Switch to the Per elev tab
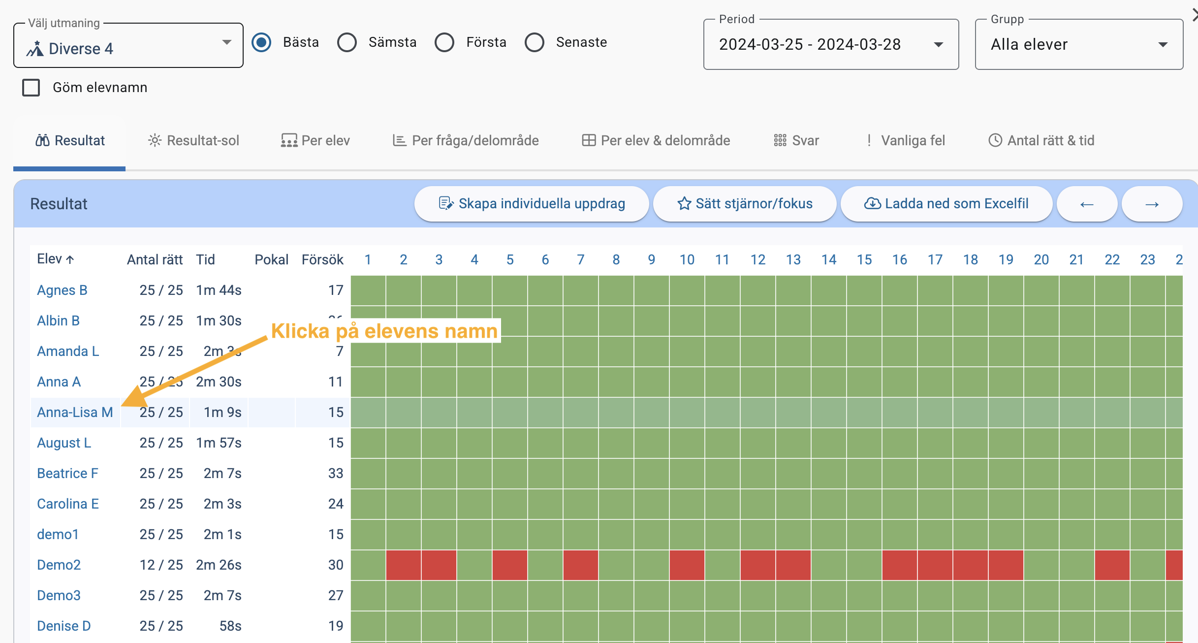Viewport: 1198px width, 643px height. 315,141
